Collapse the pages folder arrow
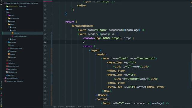The width and height of the screenshot is (192, 108). [7, 24]
